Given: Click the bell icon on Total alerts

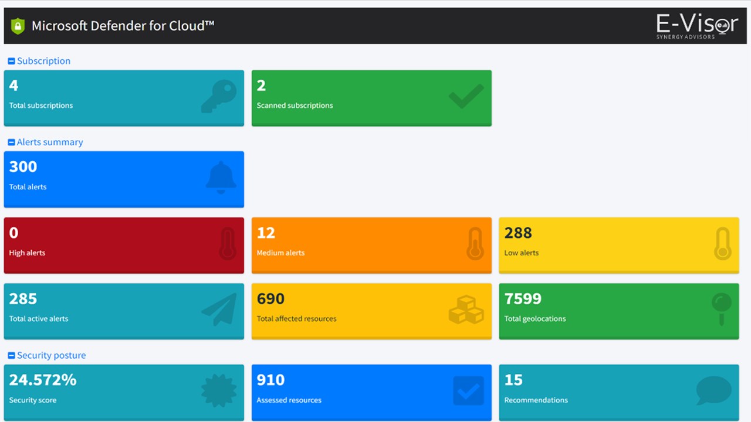Looking at the screenshot, I should [x=221, y=178].
